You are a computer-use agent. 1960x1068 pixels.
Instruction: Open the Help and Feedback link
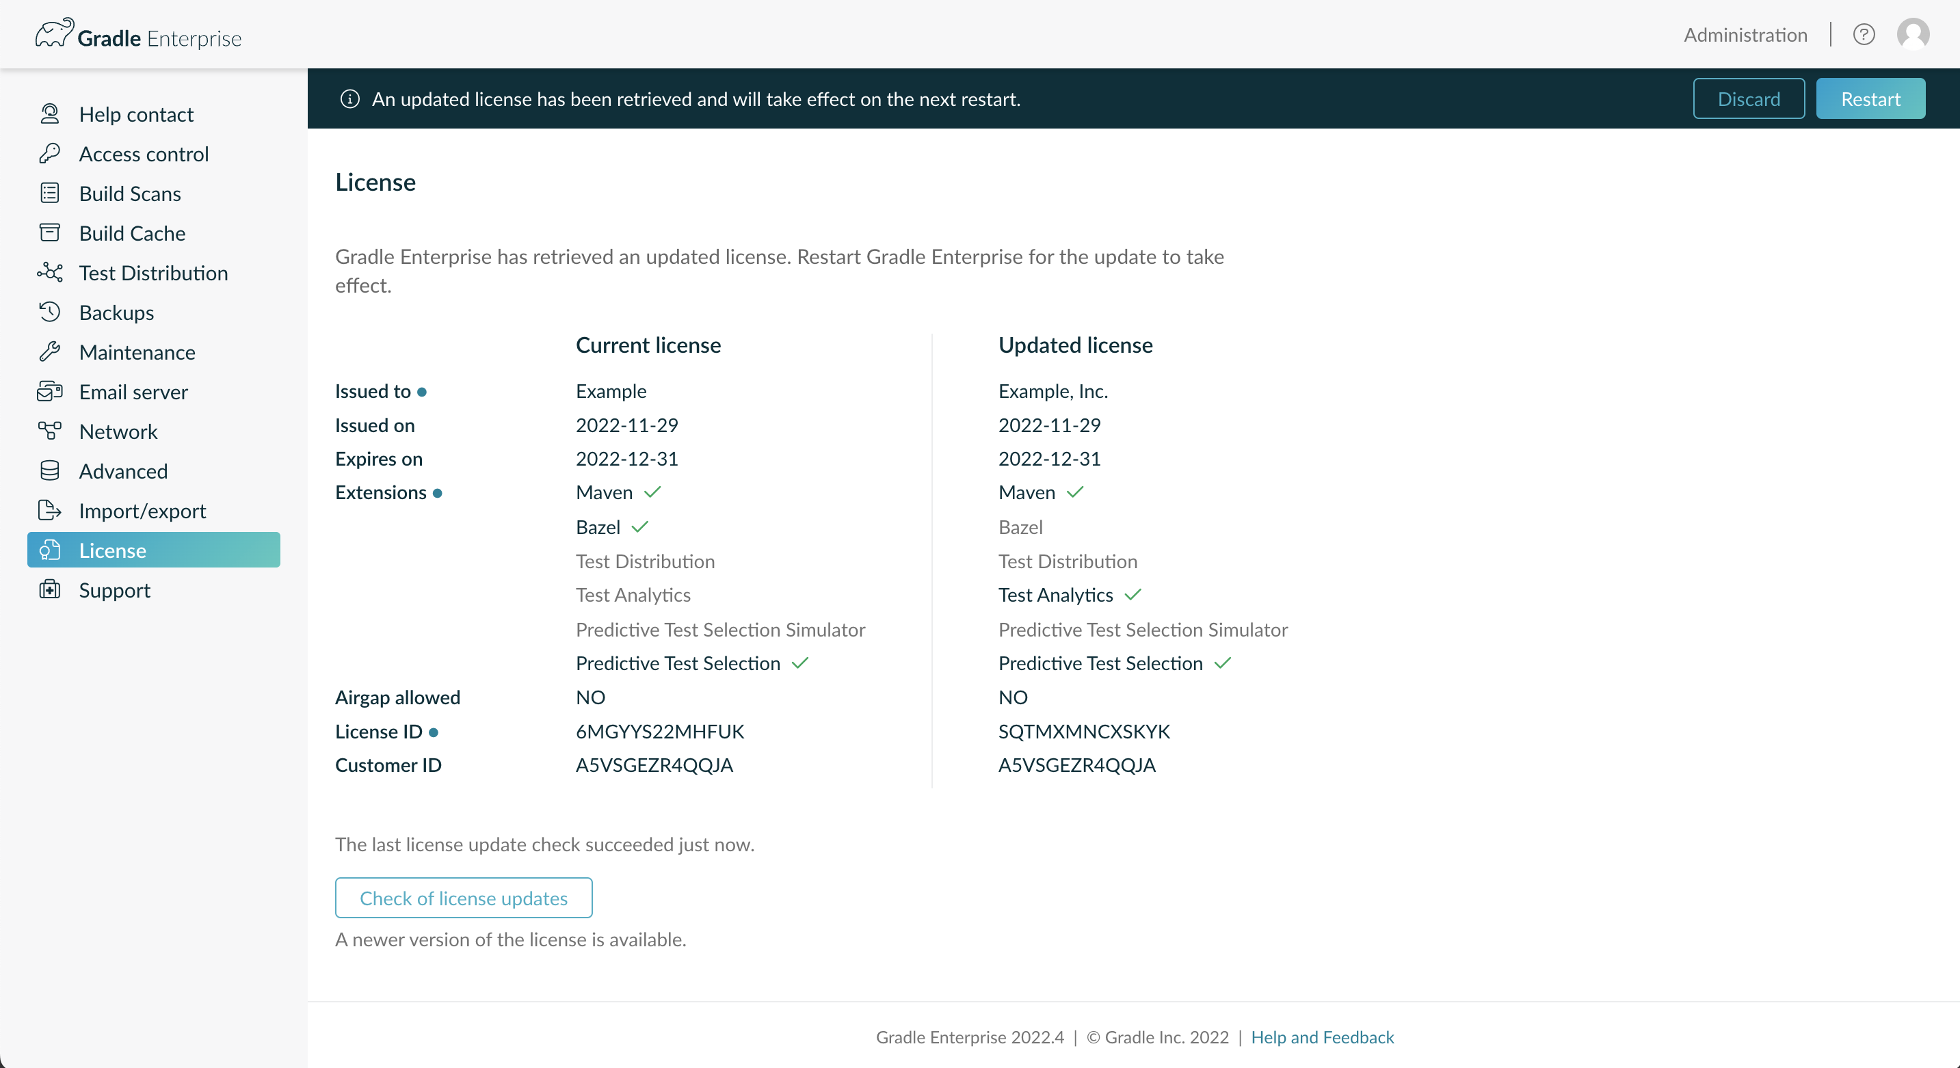point(1322,1037)
